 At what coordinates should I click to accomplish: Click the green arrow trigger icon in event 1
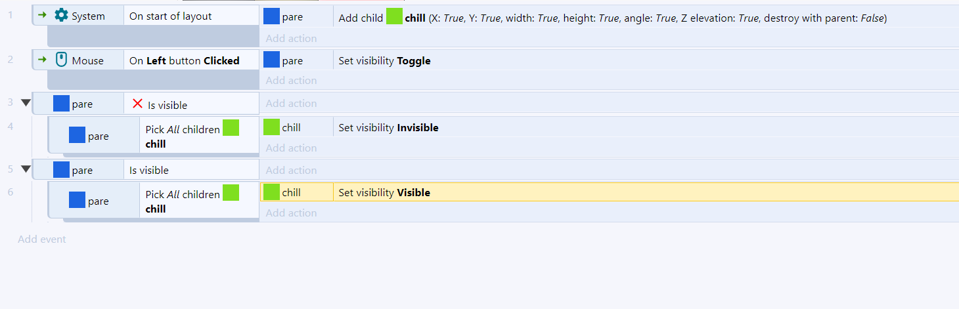click(x=43, y=15)
